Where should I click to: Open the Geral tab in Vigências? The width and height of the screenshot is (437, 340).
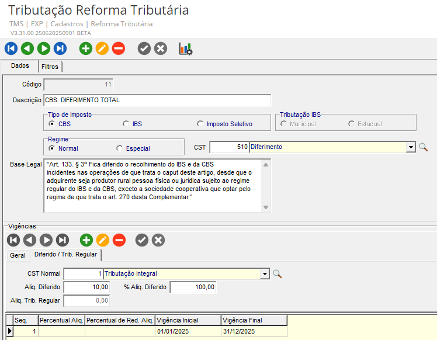[x=18, y=255]
